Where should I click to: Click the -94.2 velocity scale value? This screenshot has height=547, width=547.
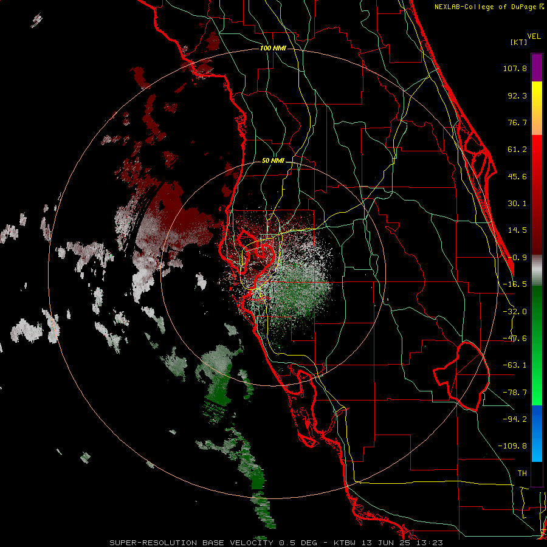[515, 419]
